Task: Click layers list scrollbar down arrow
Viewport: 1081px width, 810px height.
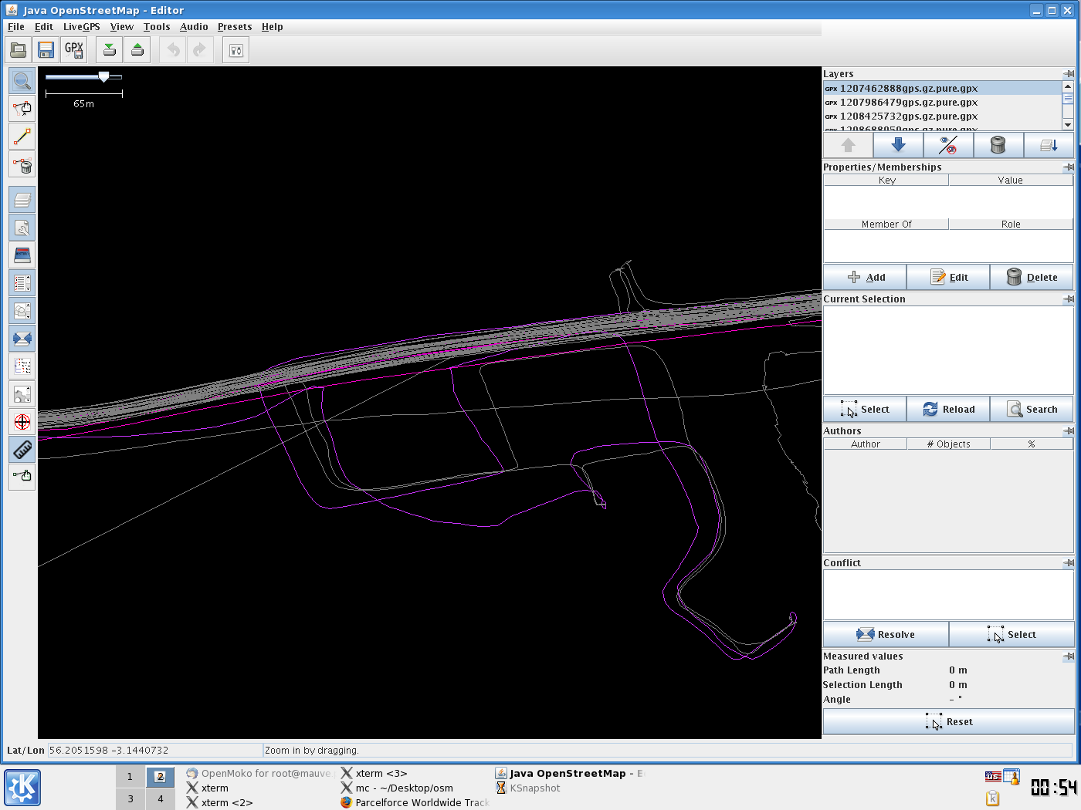Action: point(1068,124)
